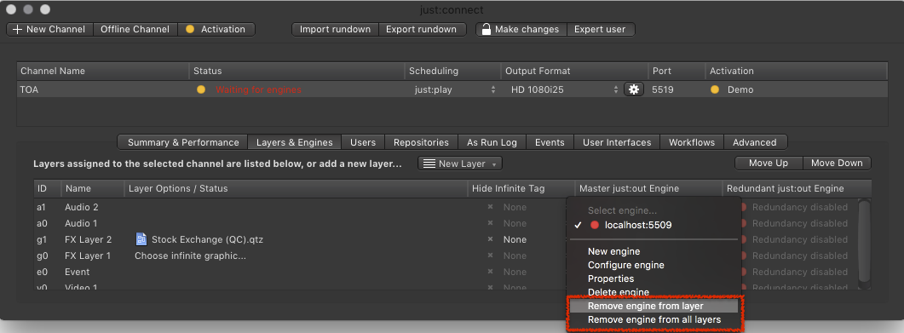Click the layers list vertical scrollbar
This screenshot has height=333, width=904.
(863, 242)
